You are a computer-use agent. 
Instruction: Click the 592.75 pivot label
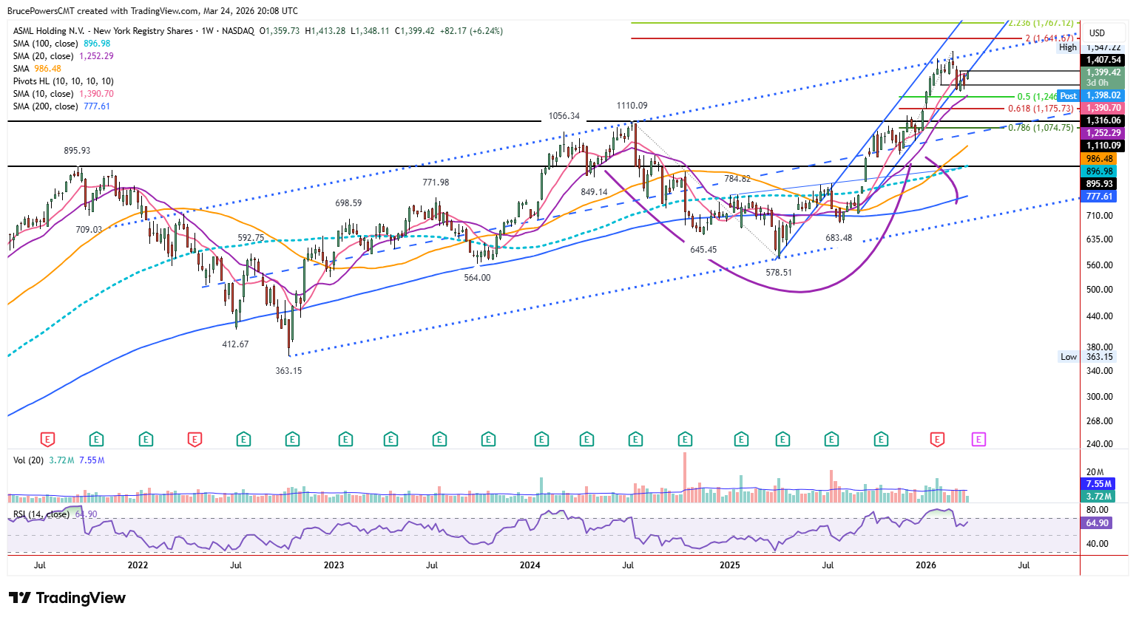(x=251, y=237)
